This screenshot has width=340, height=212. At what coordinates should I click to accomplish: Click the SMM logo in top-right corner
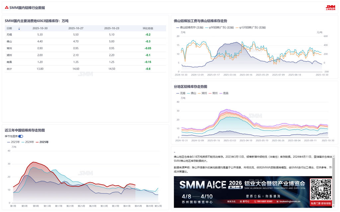pyautogui.click(x=330, y=7)
